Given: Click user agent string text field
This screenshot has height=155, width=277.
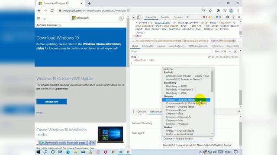Looking at the screenshot, I should pyautogui.click(x=197, y=145).
